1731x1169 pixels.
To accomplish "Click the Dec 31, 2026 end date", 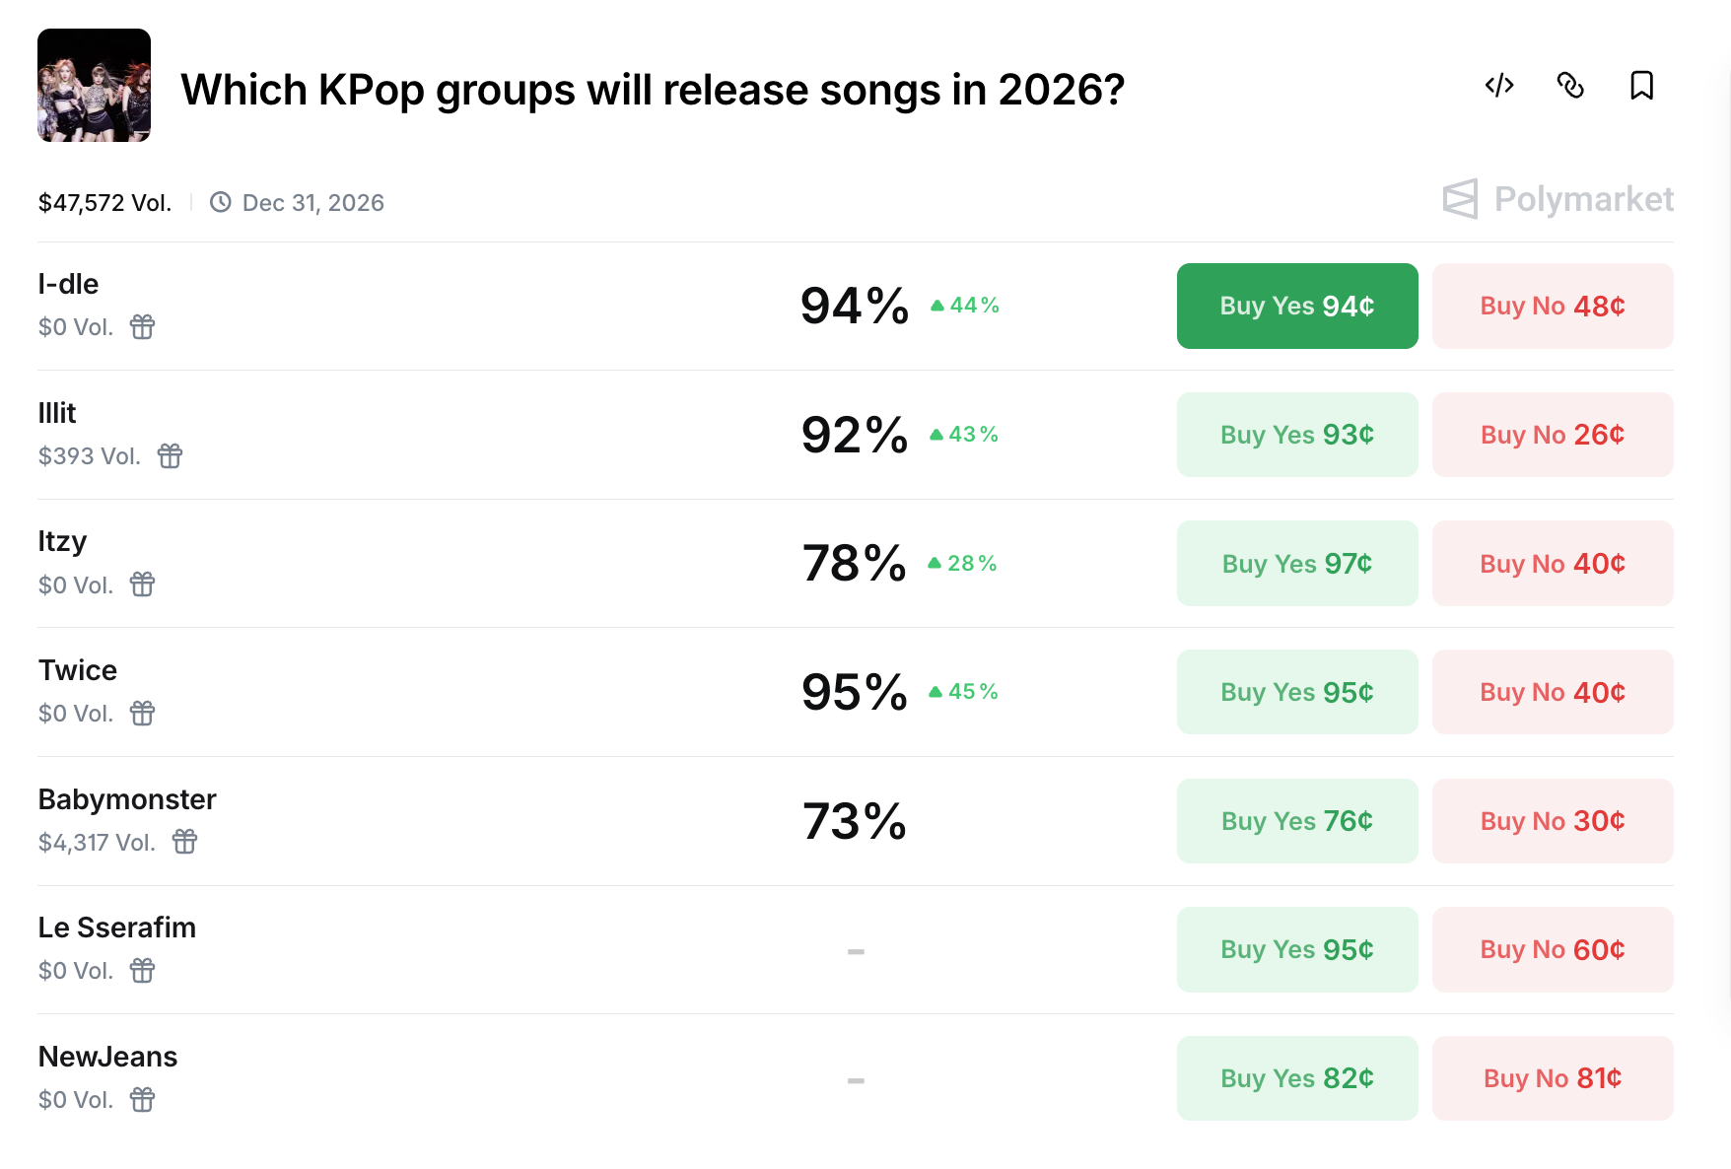I will 312,203.
